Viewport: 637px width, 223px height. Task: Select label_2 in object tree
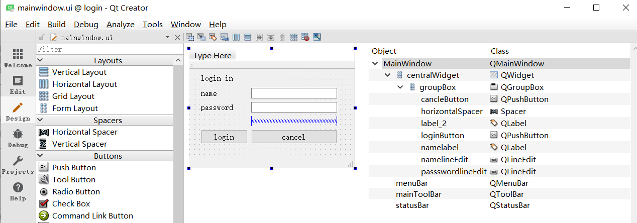point(434,124)
